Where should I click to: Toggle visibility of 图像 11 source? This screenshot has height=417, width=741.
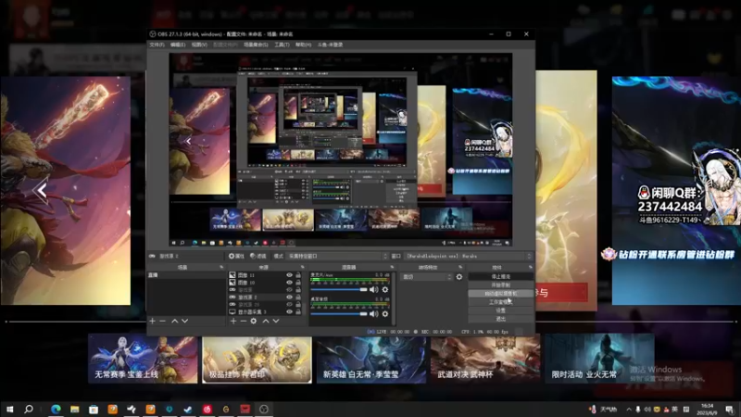[x=289, y=274]
